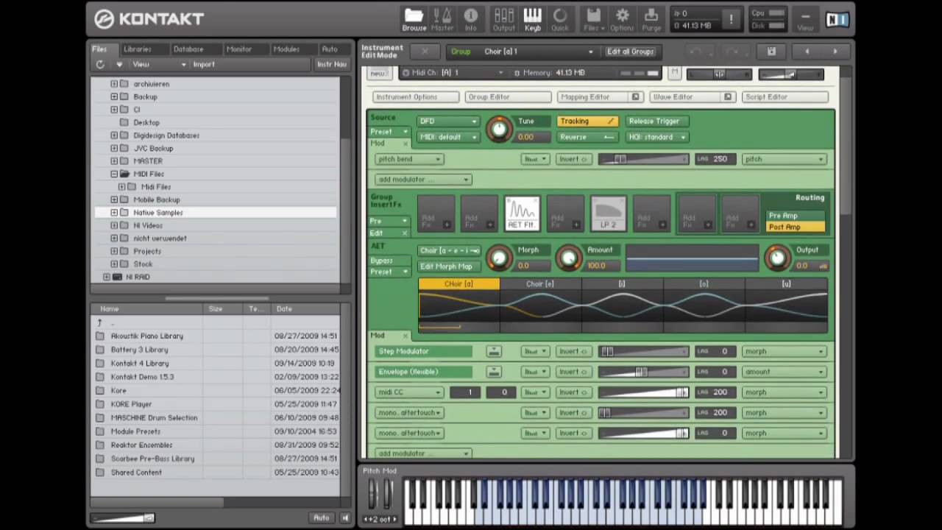Open the Output mixer icon
Viewport: 942px width, 530px height.
pos(504,19)
